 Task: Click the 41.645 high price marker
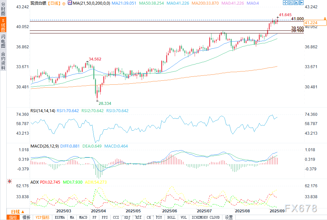(x=285, y=15)
